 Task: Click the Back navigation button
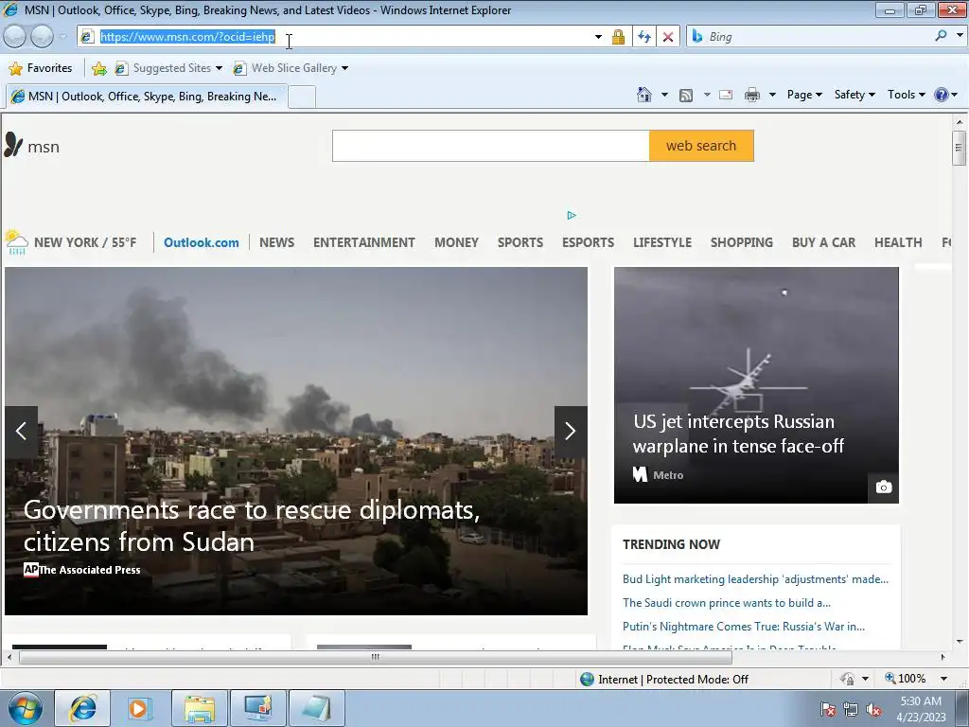(x=15, y=37)
